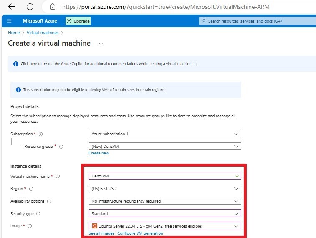Screen dimensions: 316x238
Task: Click the Upgrade button
Action: coord(78,21)
